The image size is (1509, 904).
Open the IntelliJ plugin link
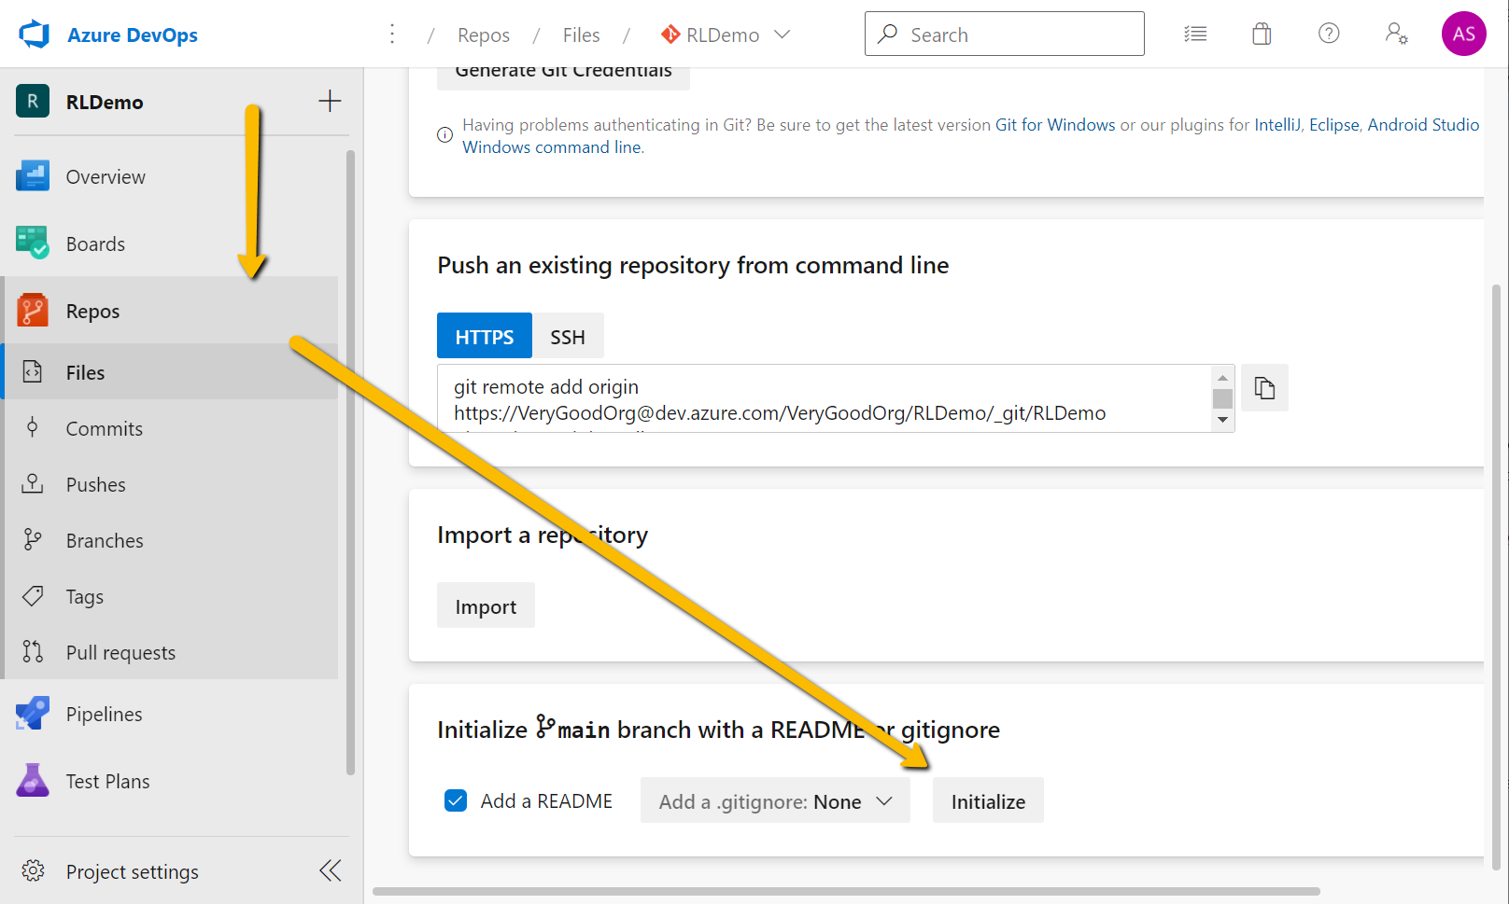pos(1277,124)
